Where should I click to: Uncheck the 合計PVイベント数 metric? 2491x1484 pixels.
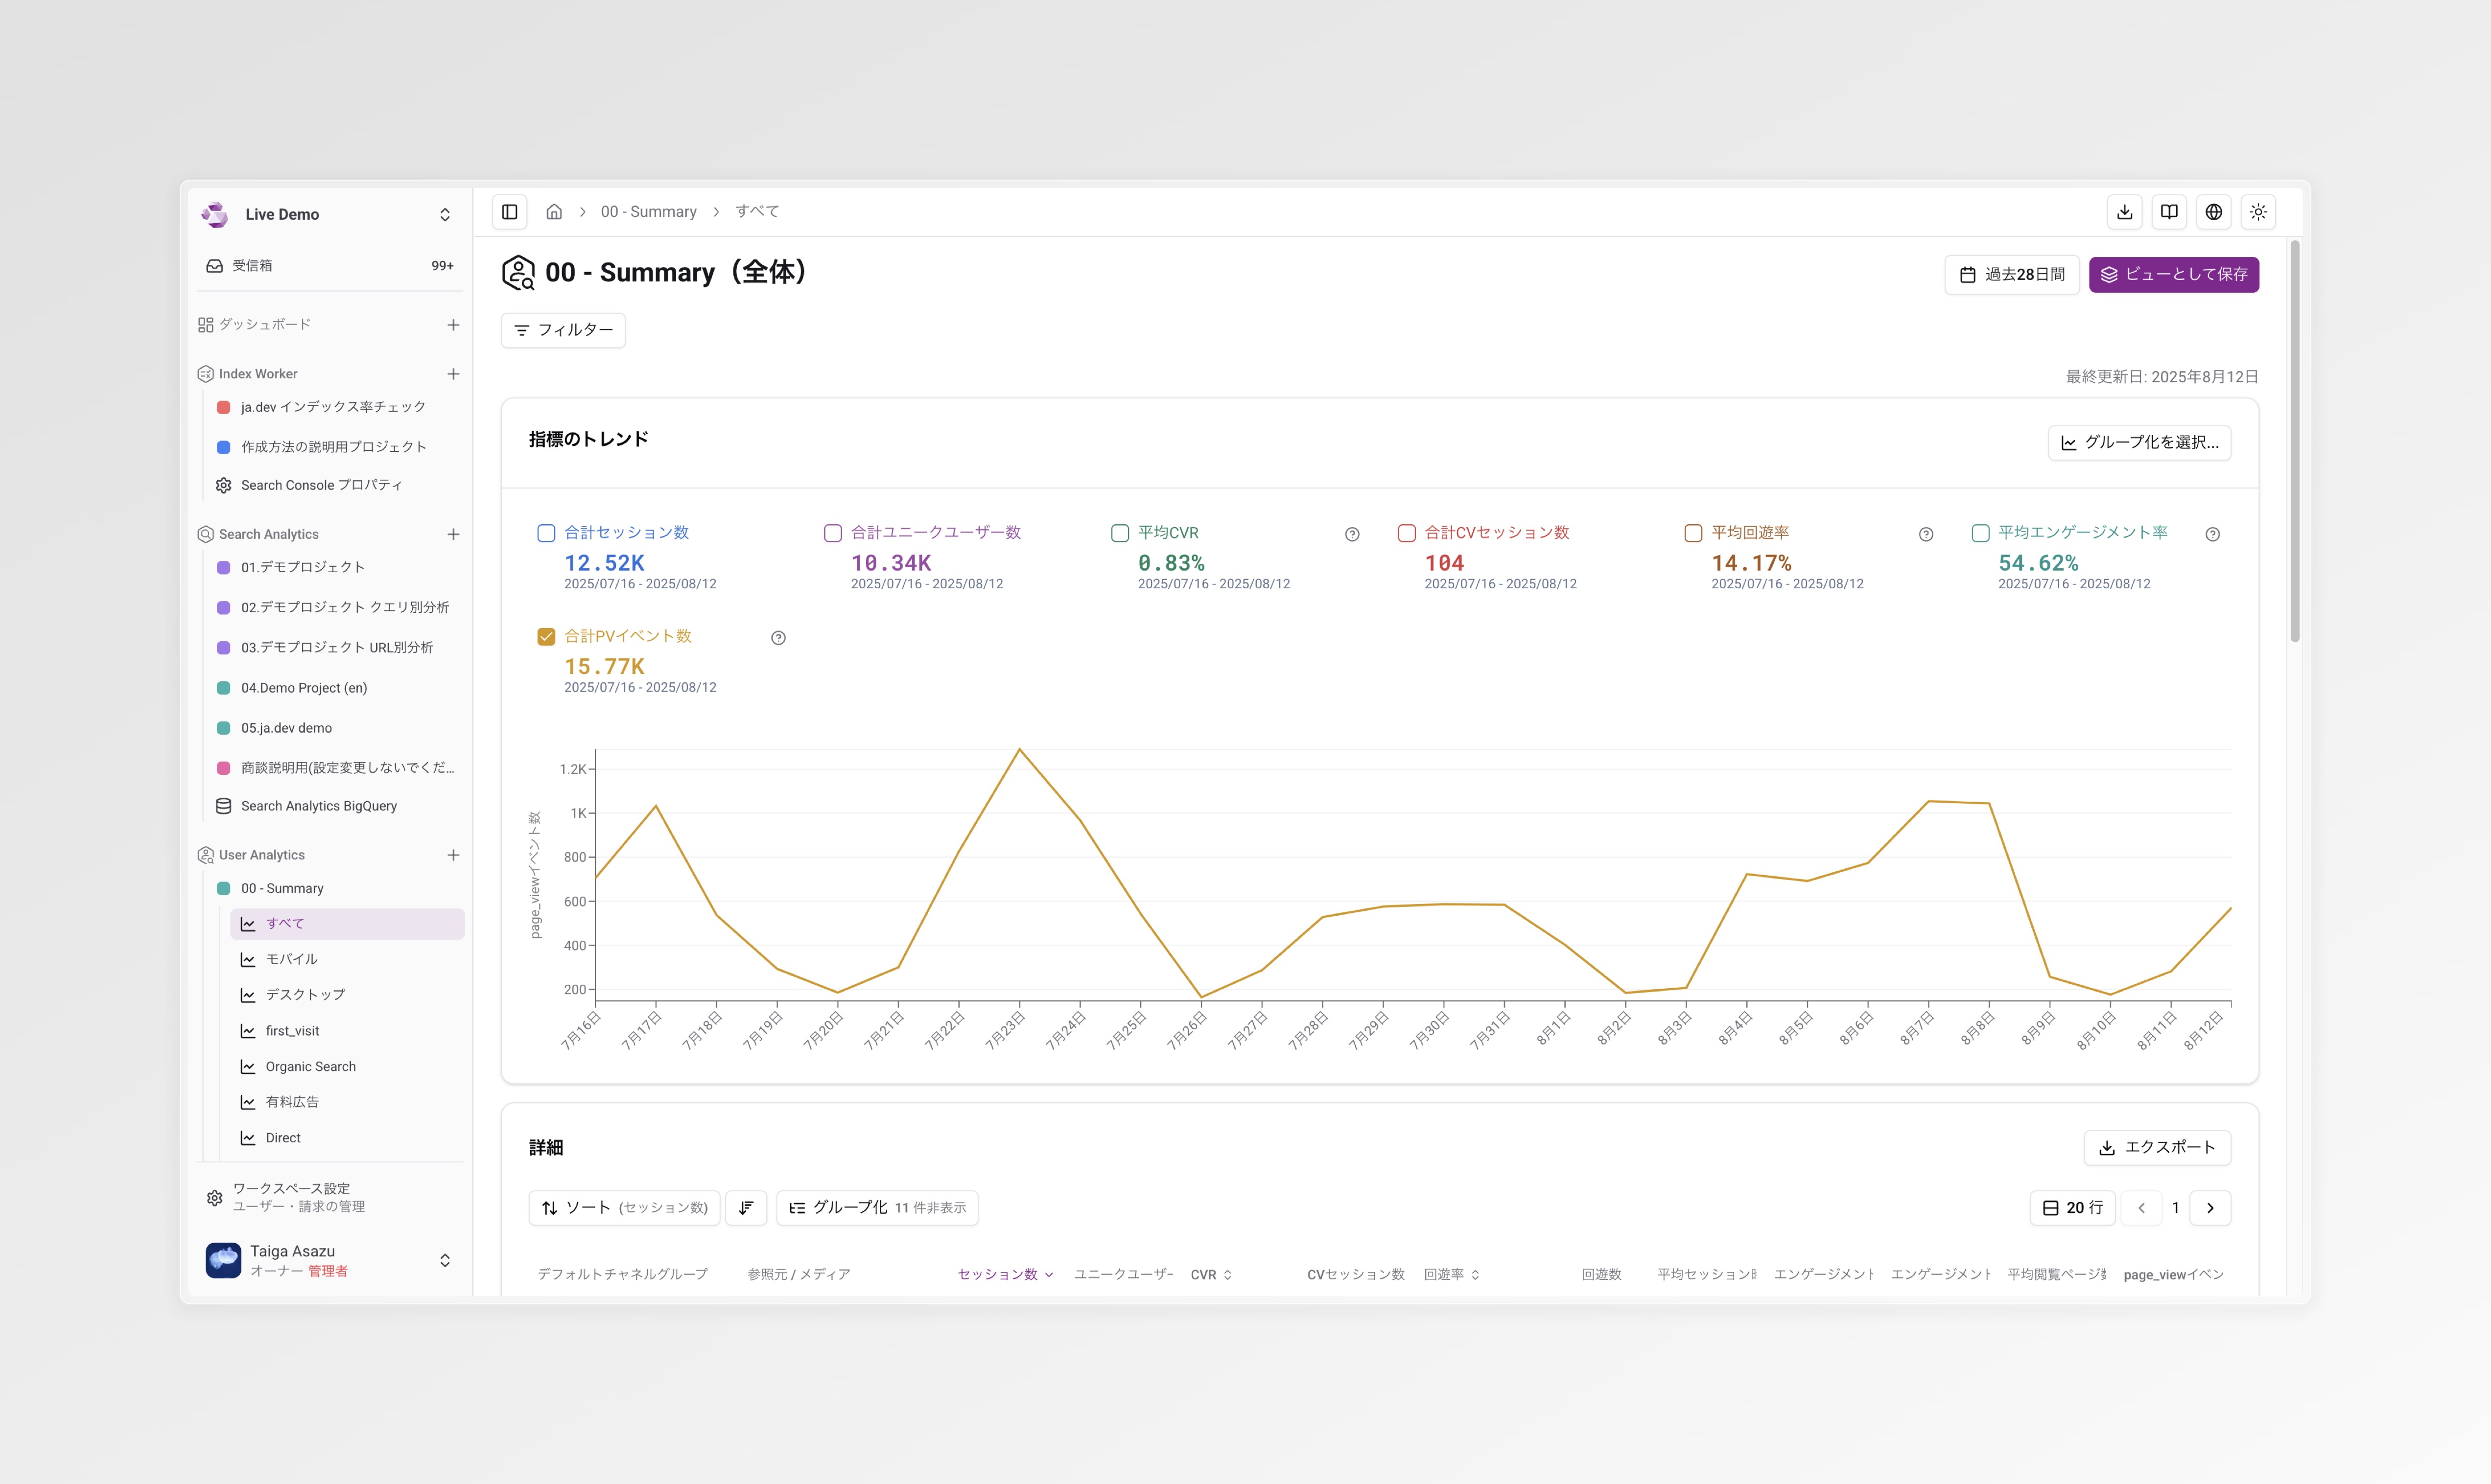click(x=546, y=636)
